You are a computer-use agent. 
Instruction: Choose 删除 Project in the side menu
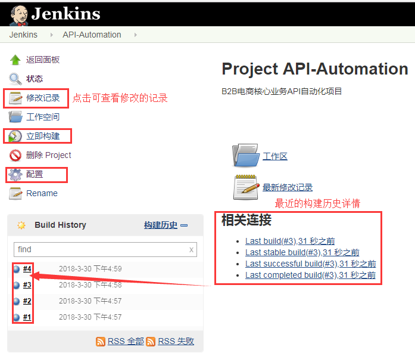[49, 155]
